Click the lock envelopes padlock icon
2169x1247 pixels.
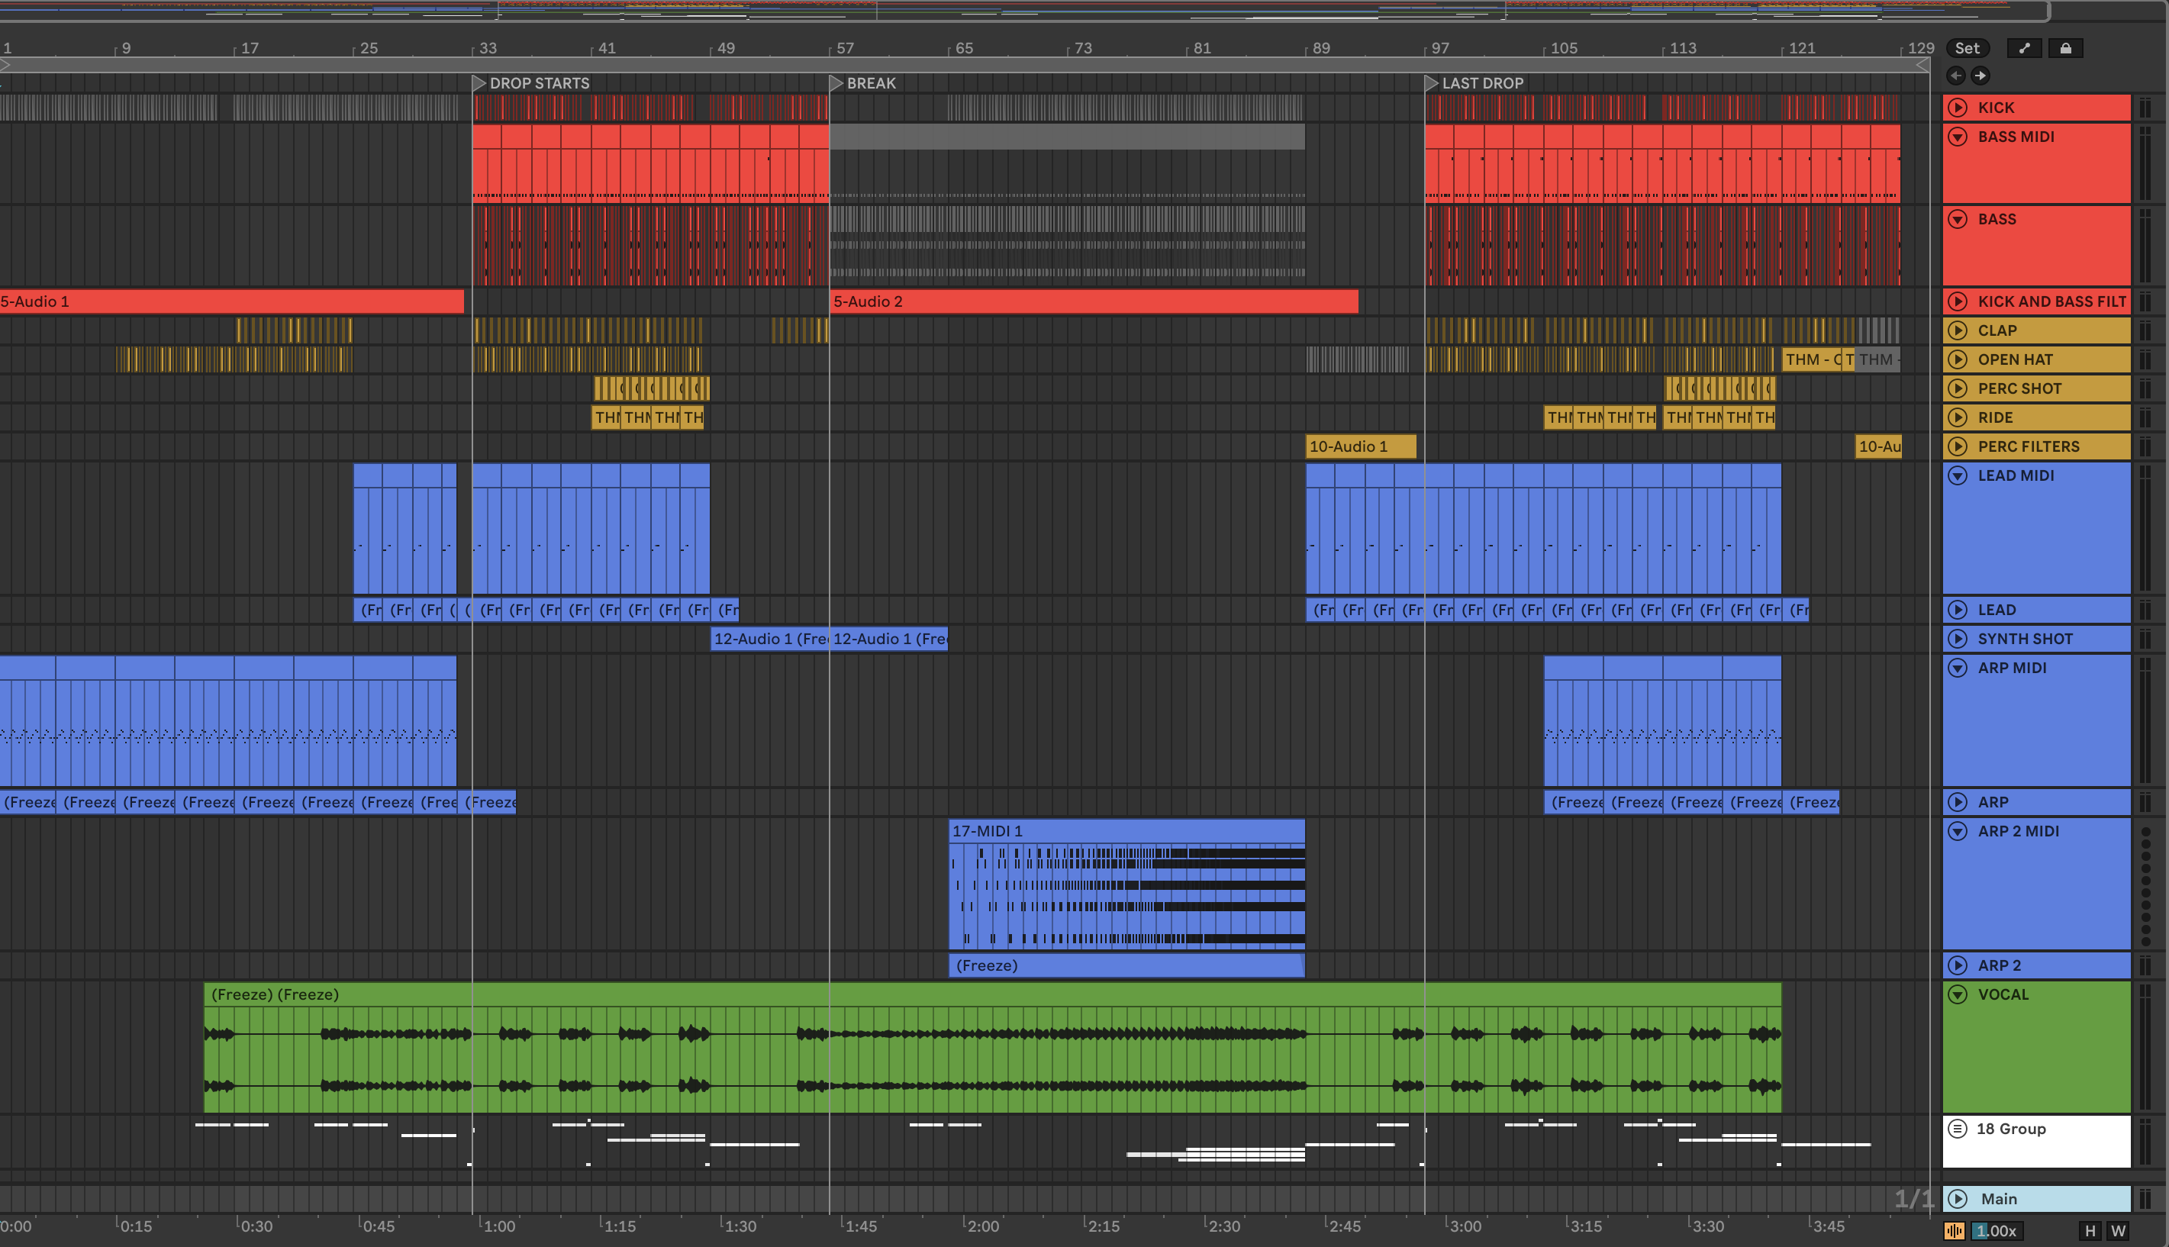pyautogui.click(x=2065, y=48)
